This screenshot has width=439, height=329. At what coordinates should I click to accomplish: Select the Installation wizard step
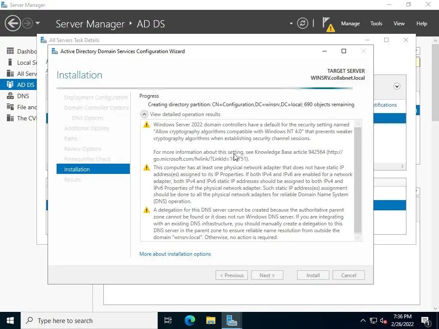click(x=93, y=169)
